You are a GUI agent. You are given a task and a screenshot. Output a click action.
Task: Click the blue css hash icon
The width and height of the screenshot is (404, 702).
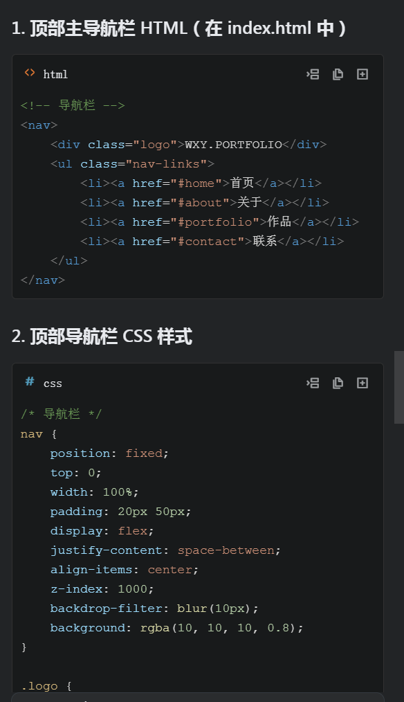click(x=30, y=381)
